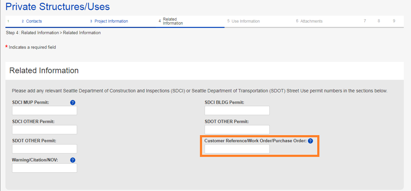Select the SDCI OTHER Permit text field
The height and width of the screenshot is (191, 411).
(45, 130)
